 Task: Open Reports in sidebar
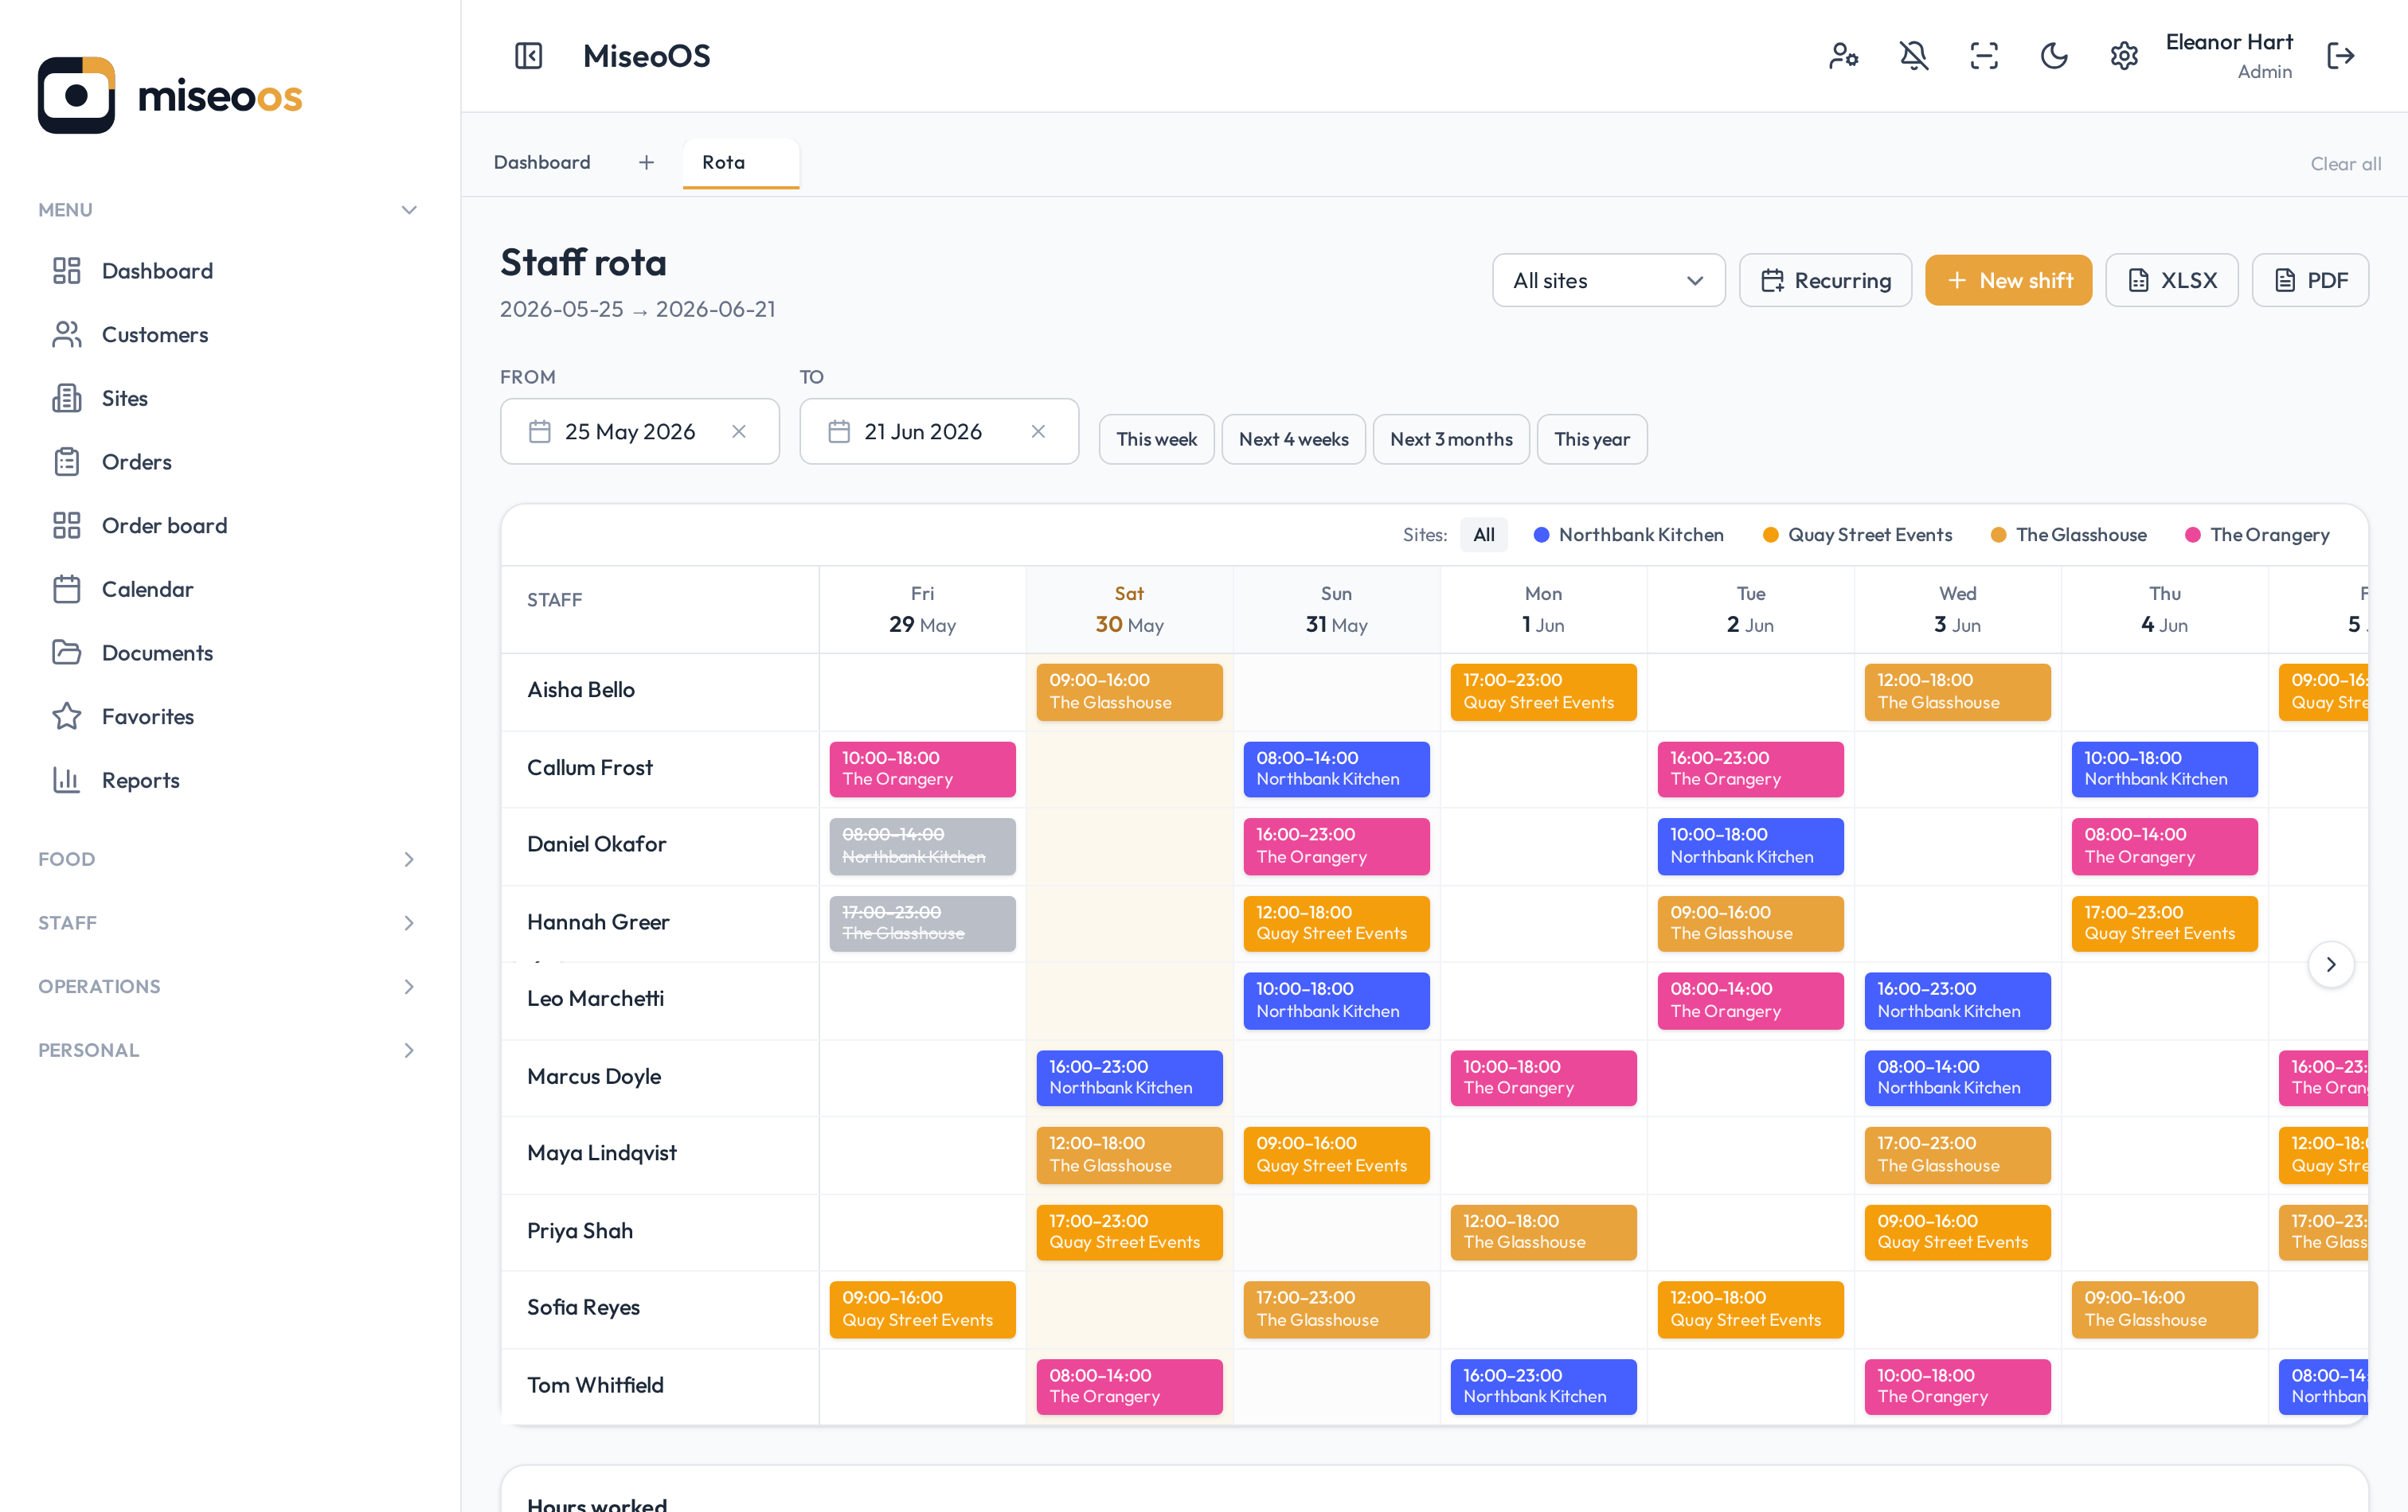pyautogui.click(x=230, y=781)
